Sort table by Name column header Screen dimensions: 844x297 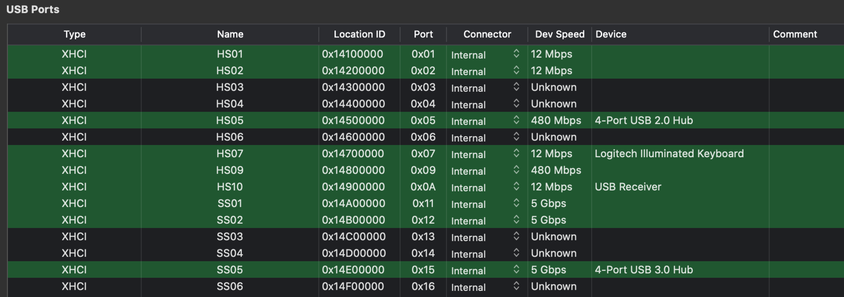tap(230, 34)
